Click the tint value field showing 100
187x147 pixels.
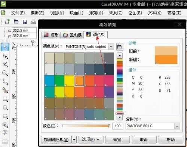117,126
